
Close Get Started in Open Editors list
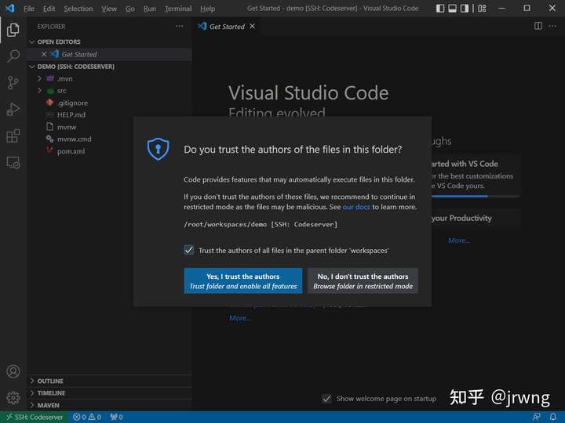pos(44,54)
